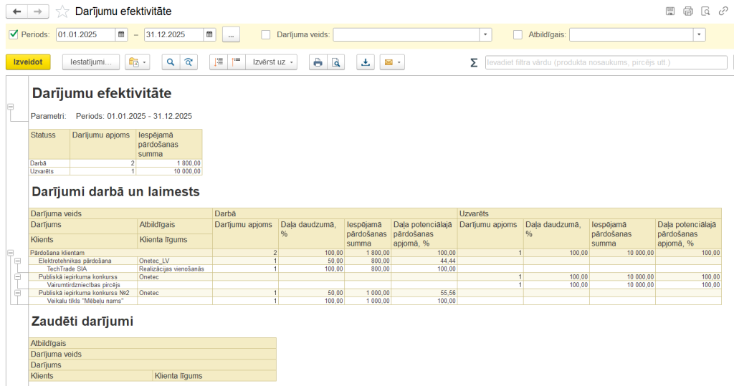Enable the Darījuma veids filter checkbox
This screenshot has width=734, height=386.
(x=266, y=34)
